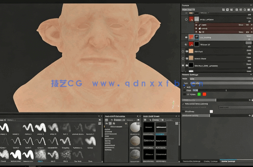Reset the lower slider via its reset icon
The image size is (253, 167).
[x=250, y=116]
